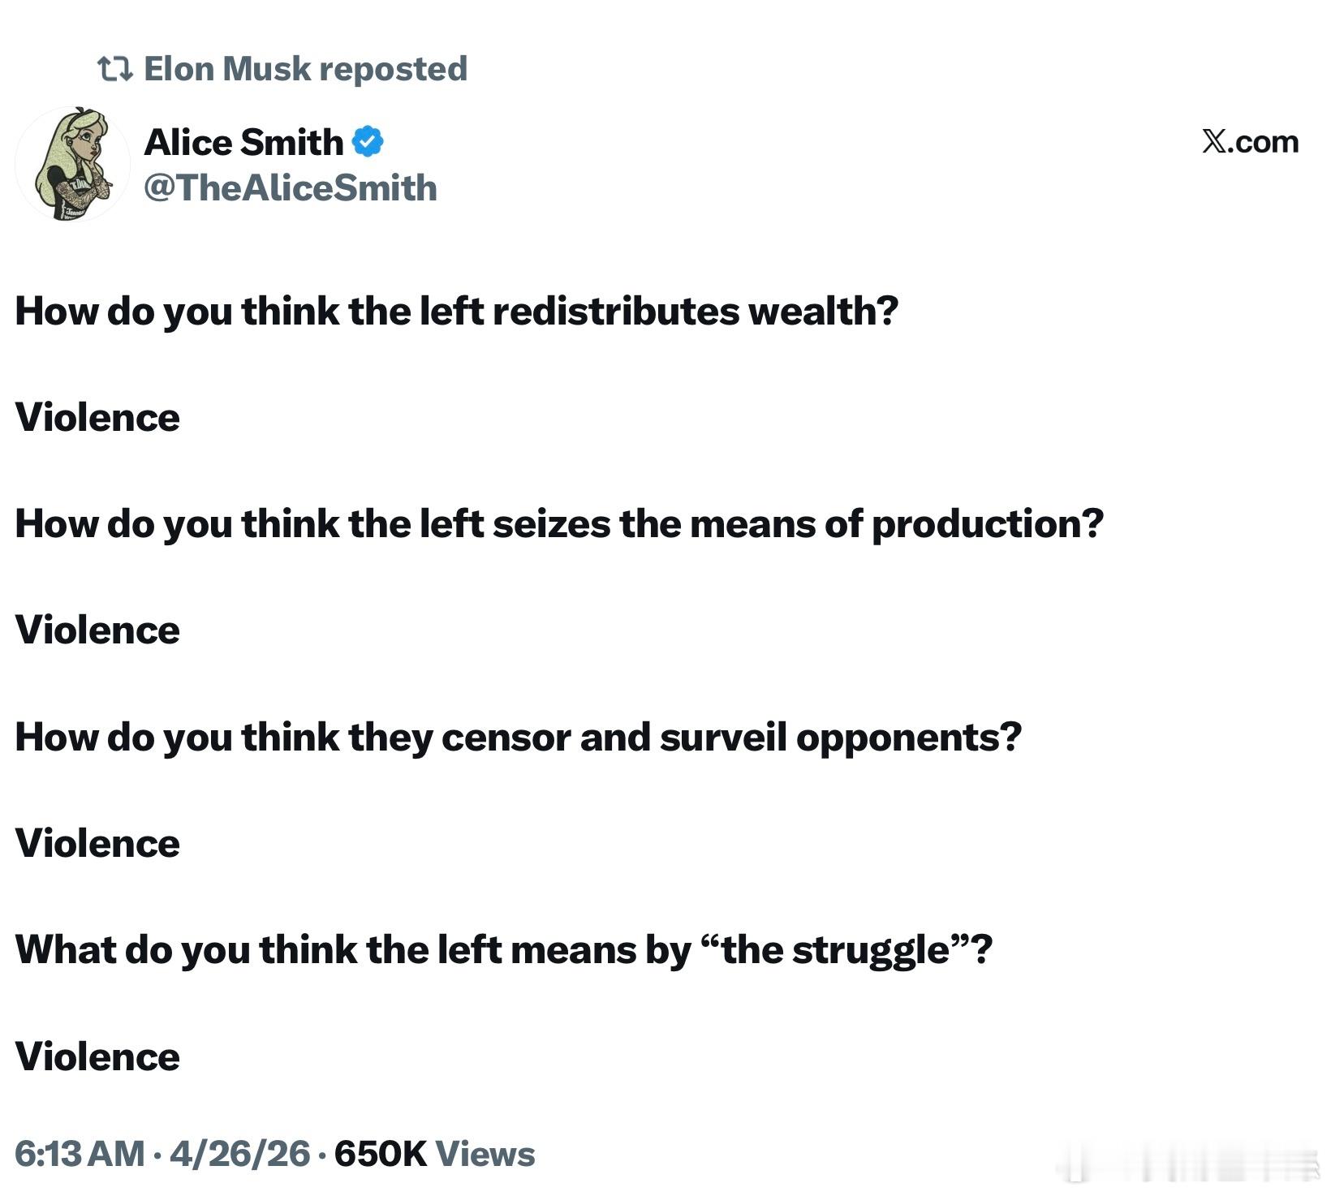Open the 6:13 AM timestamp
The width and height of the screenshot is (1331, 1196).
(x=80, y=1154)
